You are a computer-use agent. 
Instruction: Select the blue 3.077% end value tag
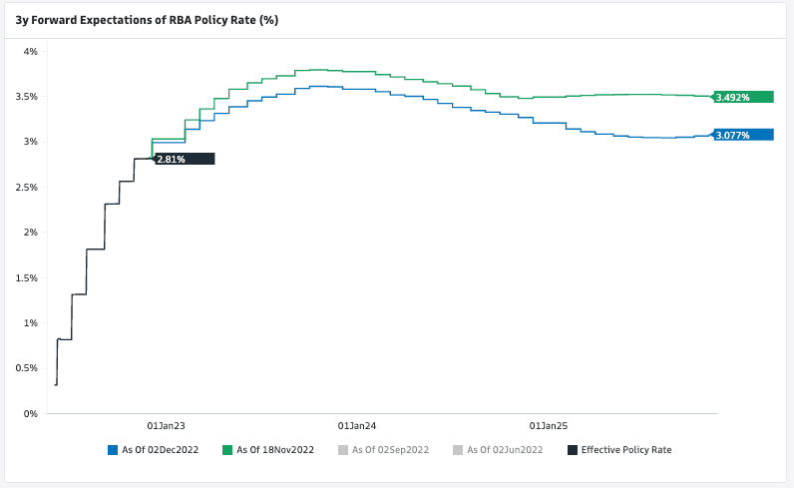tap(743, 135)
